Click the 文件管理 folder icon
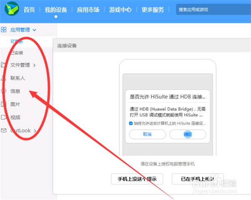 pyautogui.click(x=3, y=65)
